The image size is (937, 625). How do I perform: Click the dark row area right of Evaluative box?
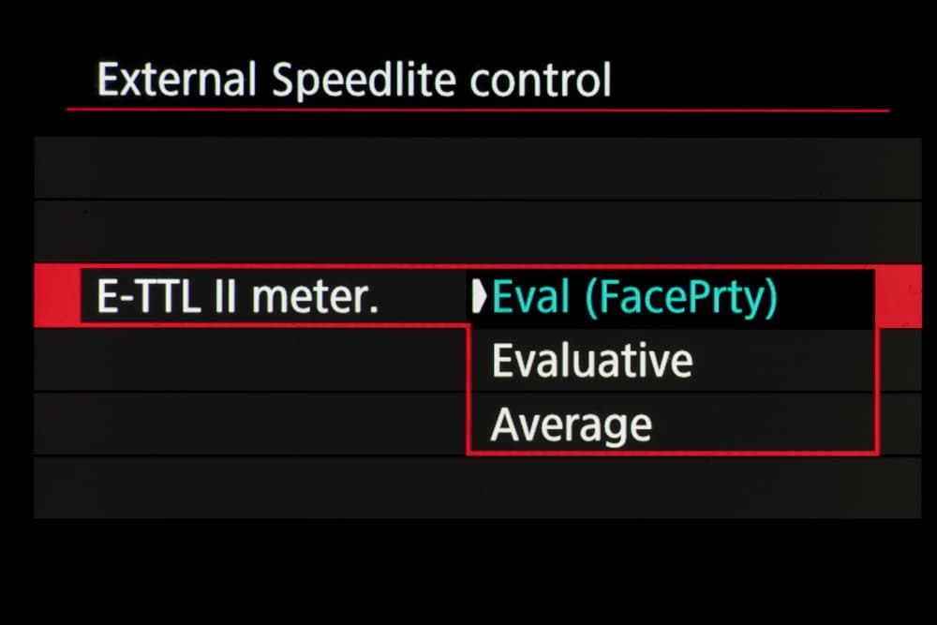coord(900,361)
